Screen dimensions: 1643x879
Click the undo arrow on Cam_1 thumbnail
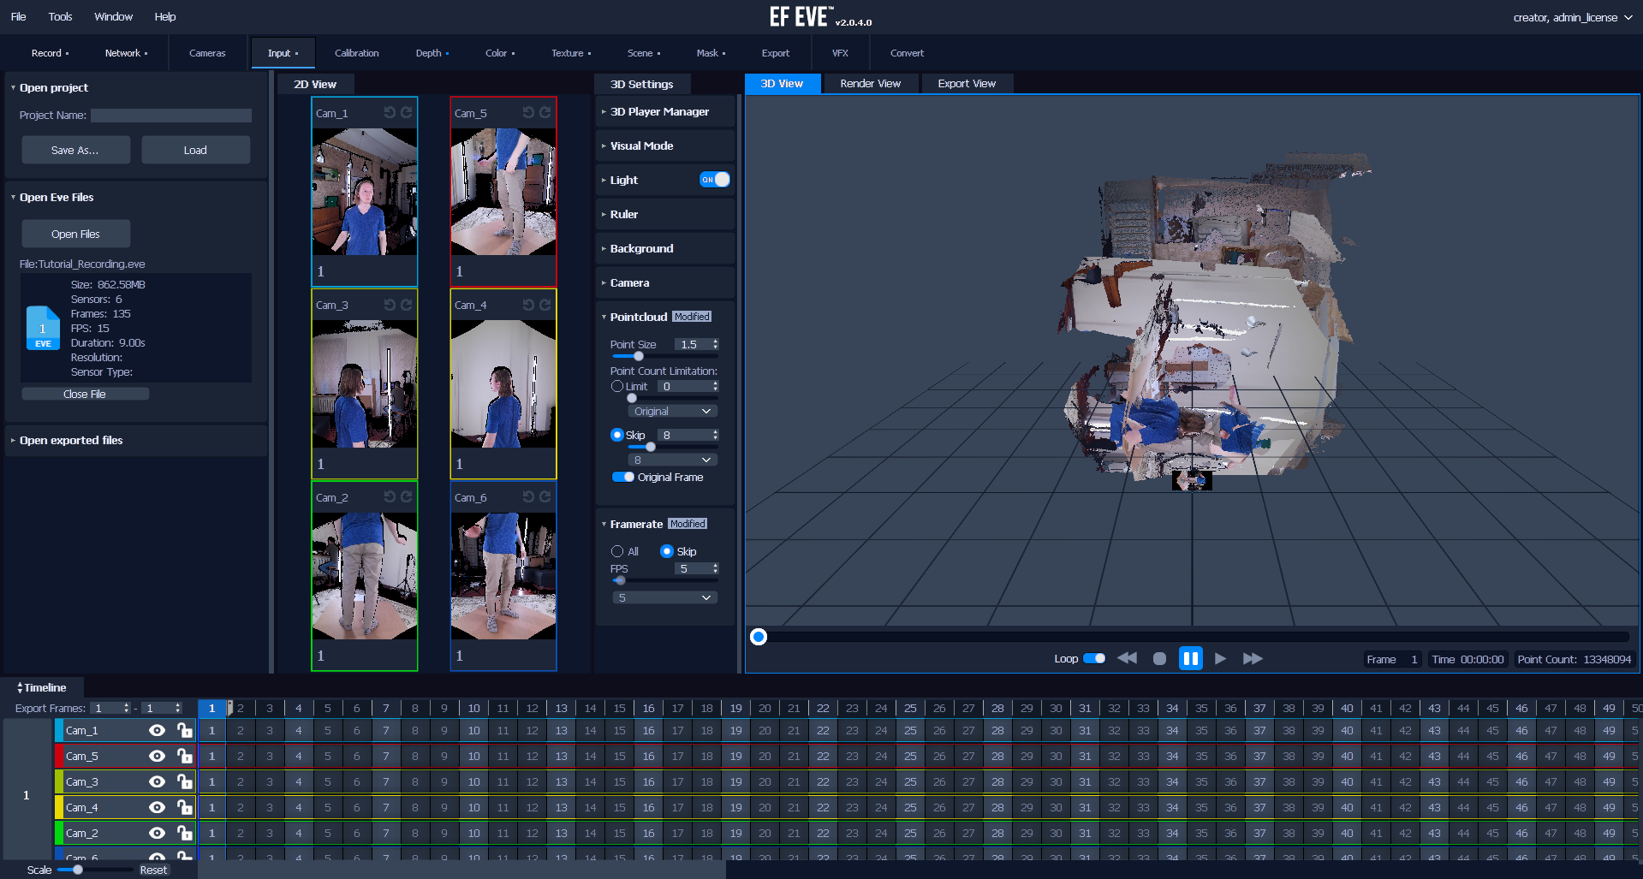click(x=390, y=111)
